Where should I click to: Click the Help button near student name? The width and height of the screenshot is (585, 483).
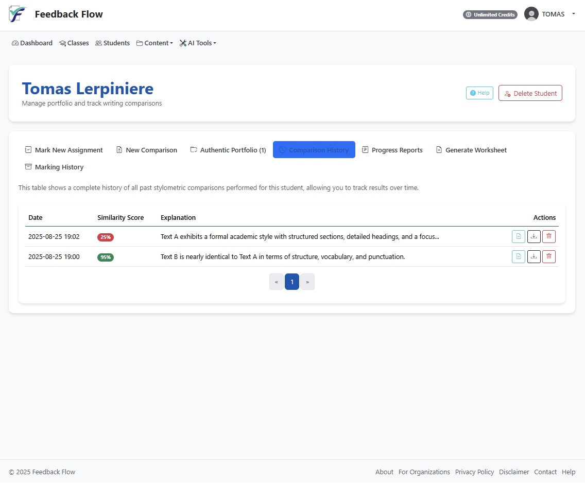tap(479, 93)
